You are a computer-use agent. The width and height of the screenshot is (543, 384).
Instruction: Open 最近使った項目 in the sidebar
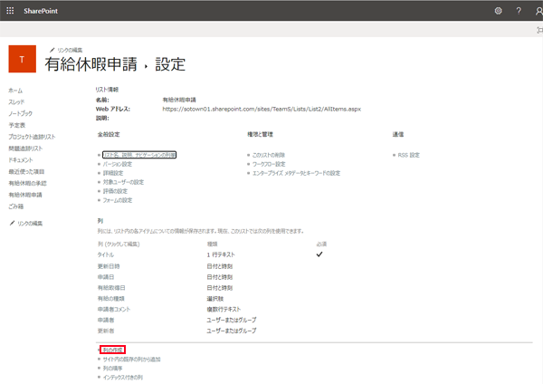[x=26, y=171]
